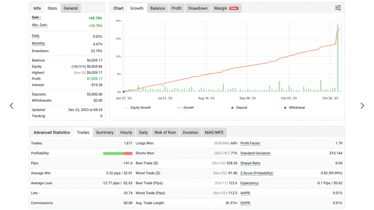Click the green deposit dot on chart

124,92
